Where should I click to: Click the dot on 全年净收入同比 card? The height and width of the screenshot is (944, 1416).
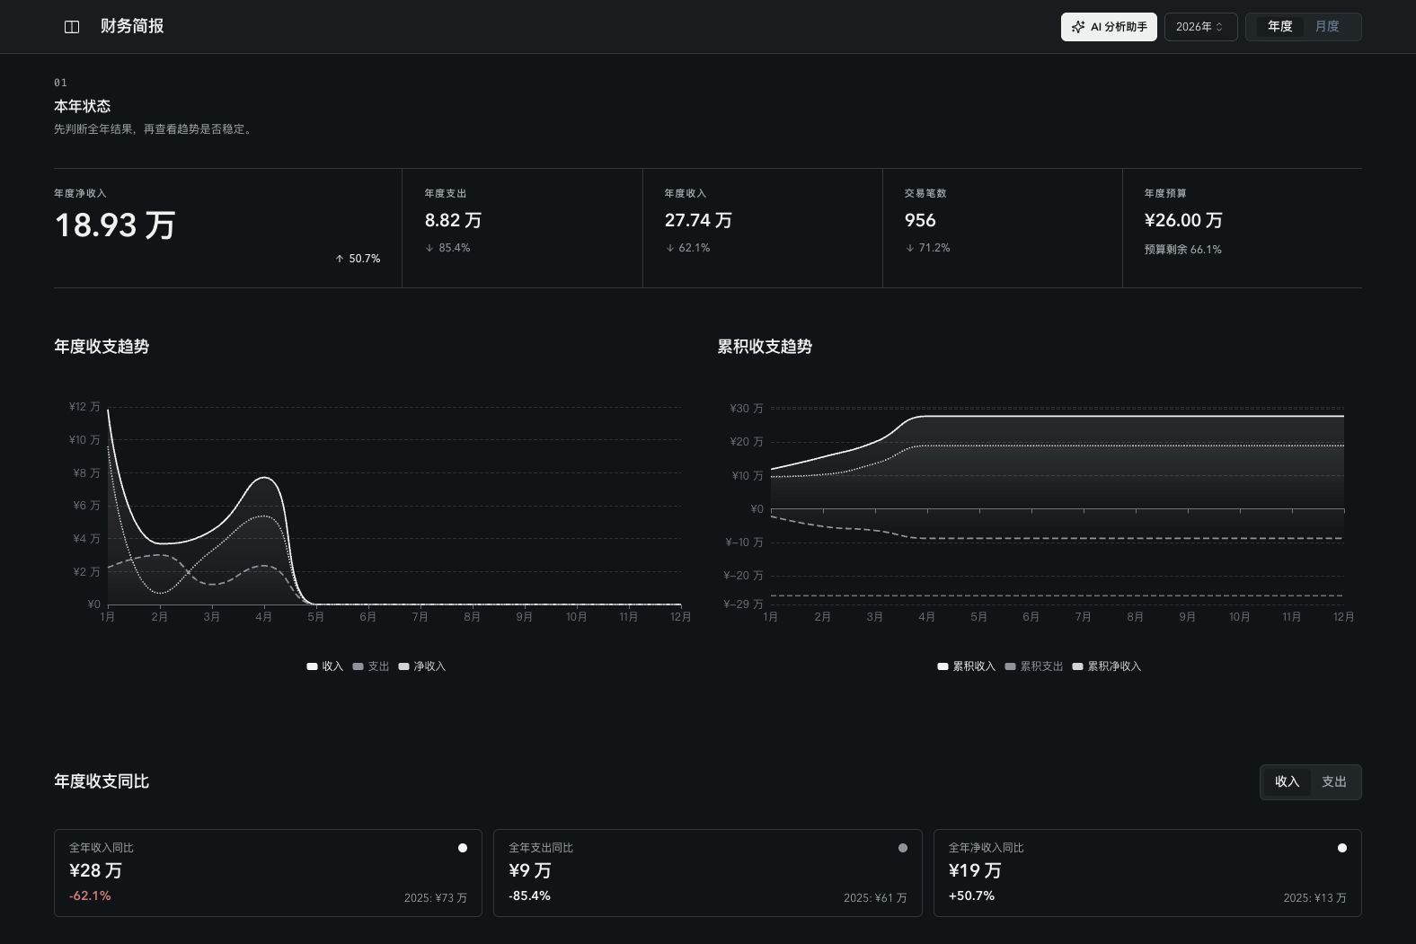(1342, 848)
